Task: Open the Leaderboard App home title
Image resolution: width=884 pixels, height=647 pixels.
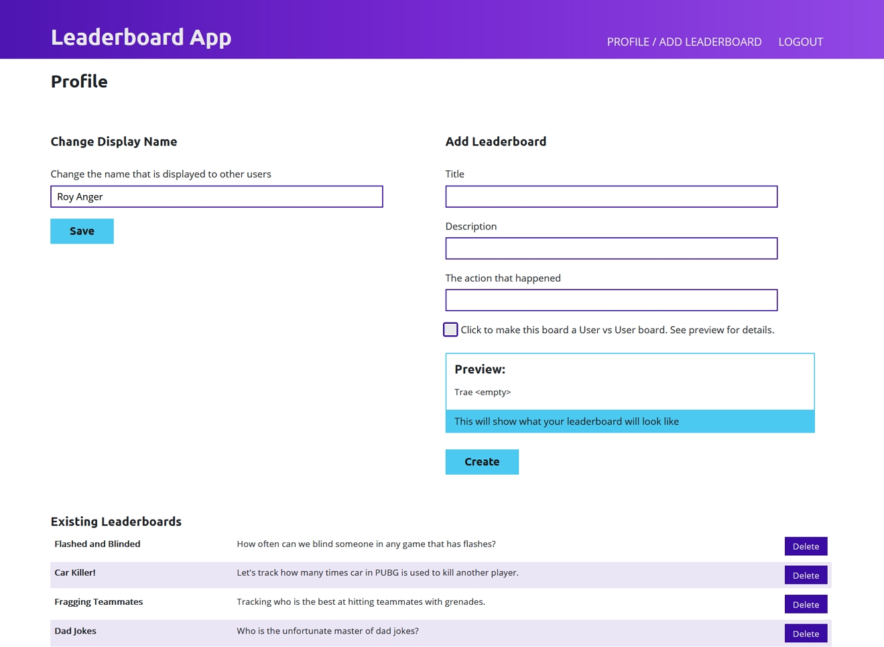Action: click(x=141, y=37)
